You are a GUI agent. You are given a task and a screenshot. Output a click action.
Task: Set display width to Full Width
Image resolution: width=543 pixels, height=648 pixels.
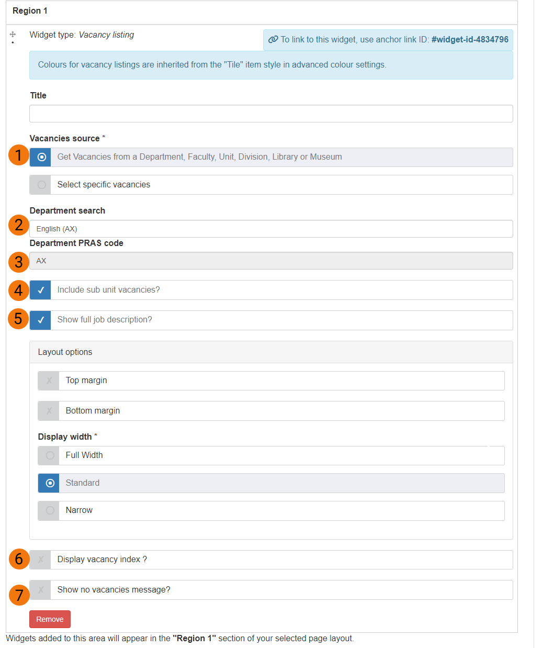[49, 455]
